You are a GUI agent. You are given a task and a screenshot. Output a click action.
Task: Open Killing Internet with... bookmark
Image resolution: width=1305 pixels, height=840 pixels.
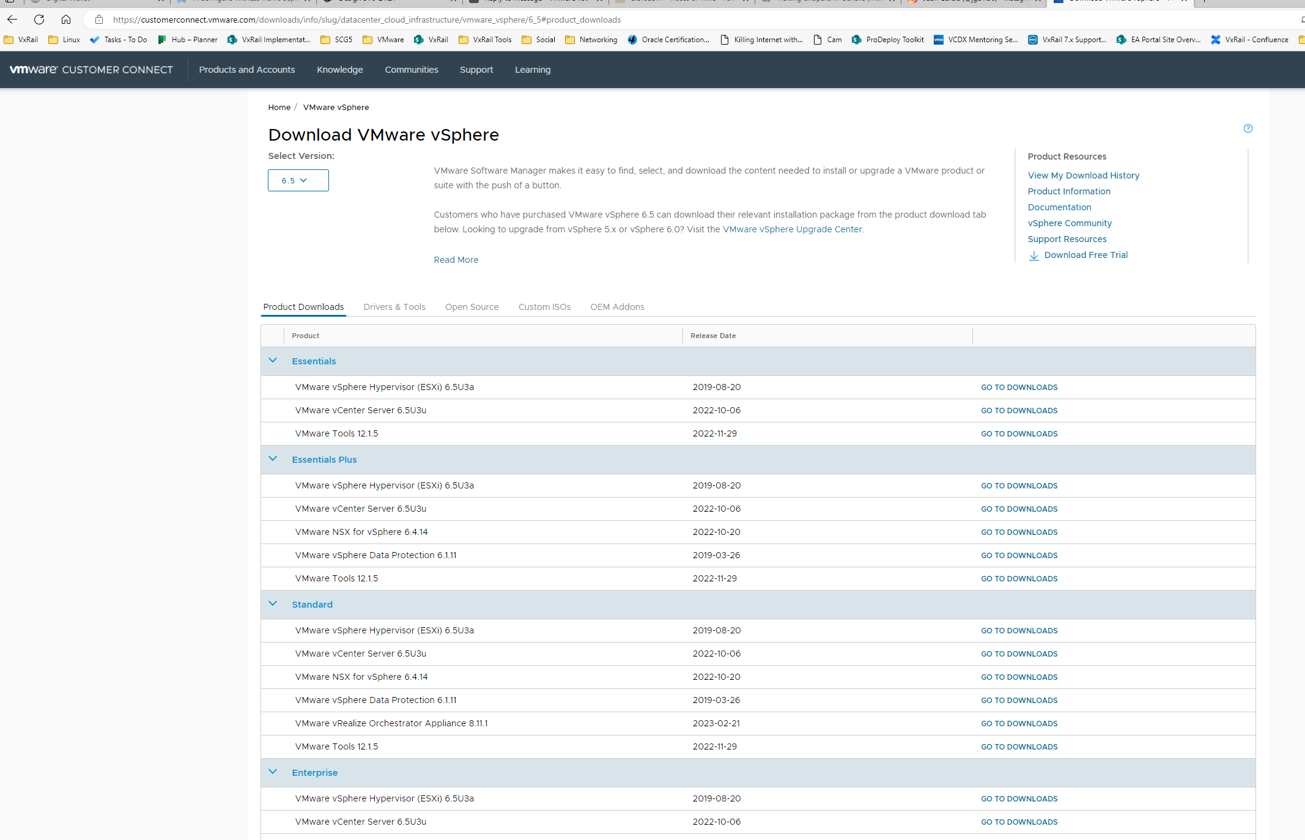[761, 40]
